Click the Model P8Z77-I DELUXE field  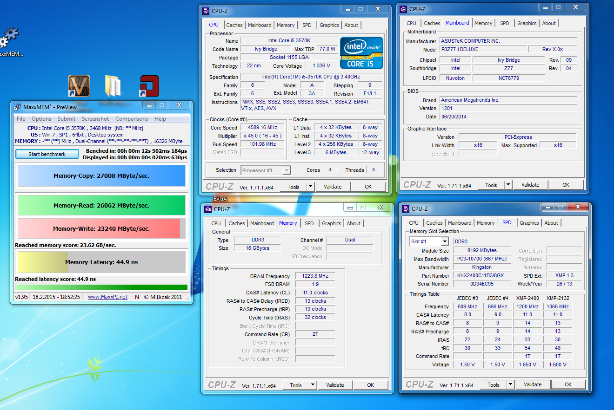(483, 49)
